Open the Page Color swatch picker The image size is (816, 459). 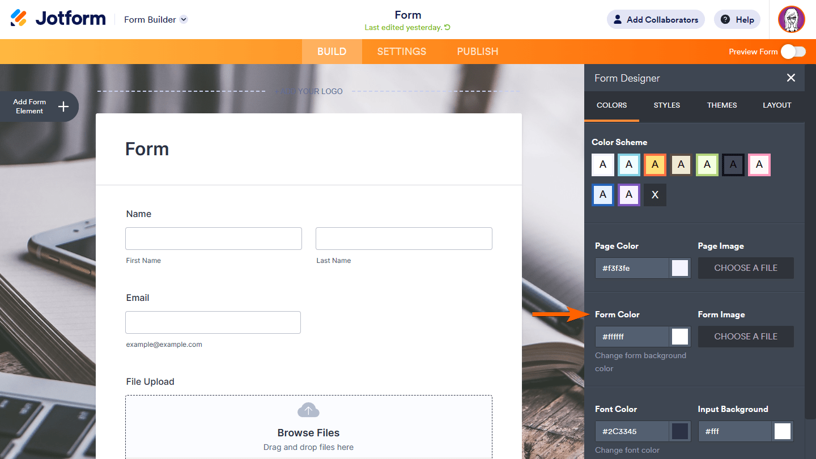tap(680, 268)
